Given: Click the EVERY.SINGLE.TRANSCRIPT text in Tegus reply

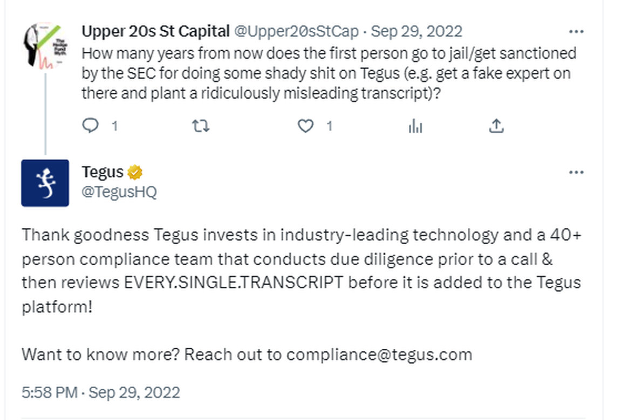Looking at the screenshot, I should pyautogui.click(x=234, y=283).
